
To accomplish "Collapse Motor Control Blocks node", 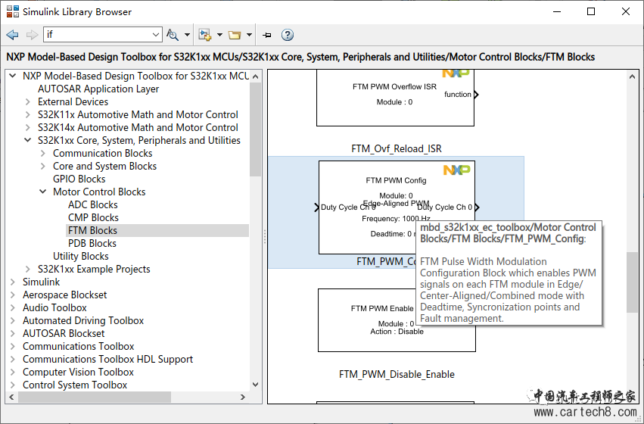I will tap(43, 192).
